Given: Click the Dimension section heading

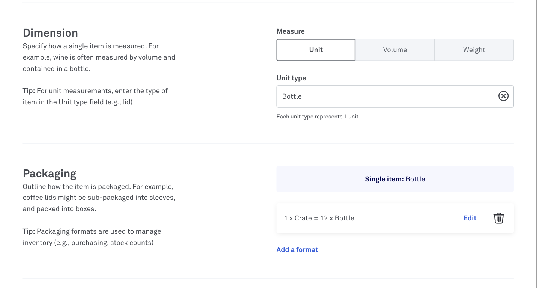Looking at the screenshot, I should (50, 33).
